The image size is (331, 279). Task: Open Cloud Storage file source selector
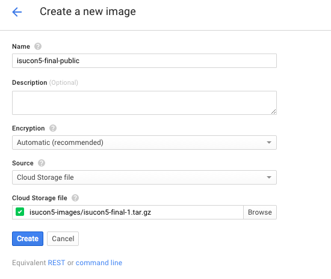[144, 177]
